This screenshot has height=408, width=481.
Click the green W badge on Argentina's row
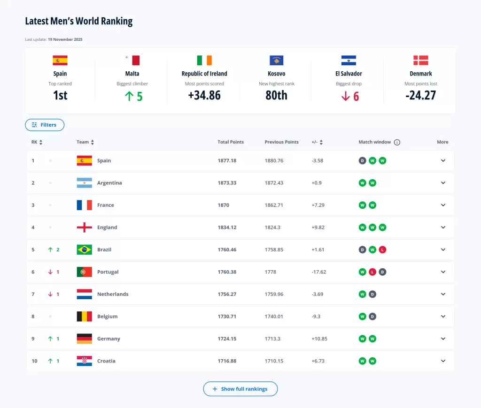pyautogui.click(x=362, y=182)
